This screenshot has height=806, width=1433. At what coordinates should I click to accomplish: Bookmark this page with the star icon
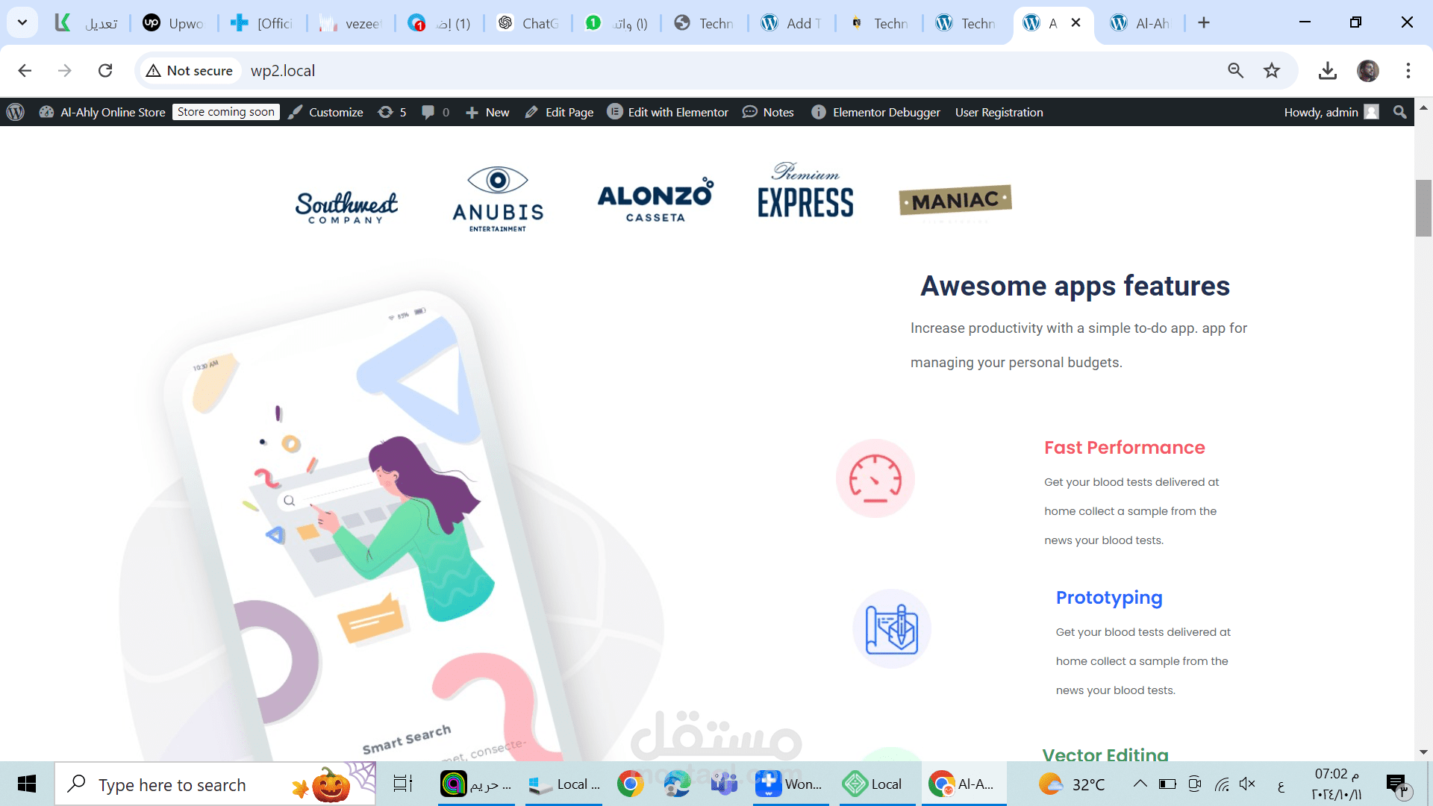pyautogui.click(x=1271, y=71)
